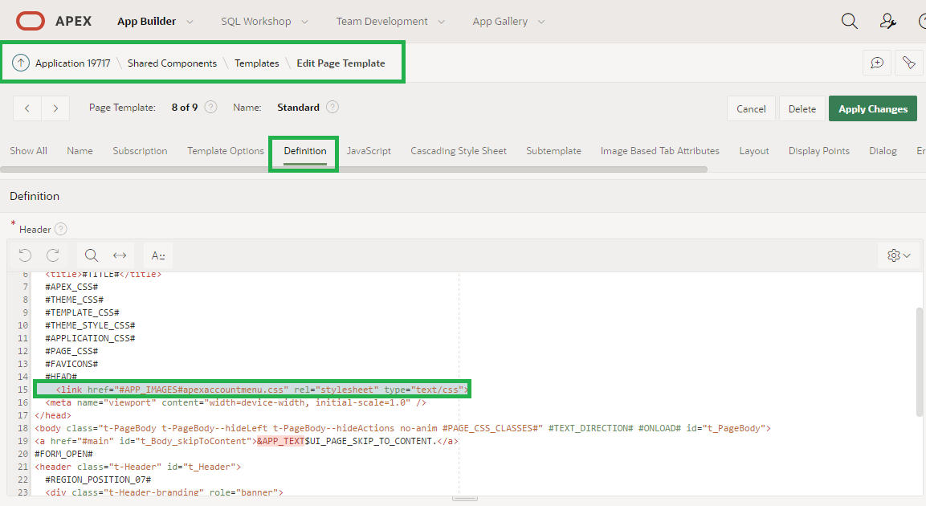Viewport: 926px width, 506px height.
Task: Select the administration user-wrench icon
Action: [x=887, y=21]
